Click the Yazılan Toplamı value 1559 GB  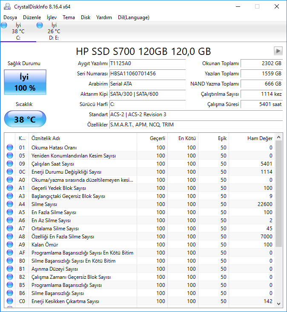(262, 74)
